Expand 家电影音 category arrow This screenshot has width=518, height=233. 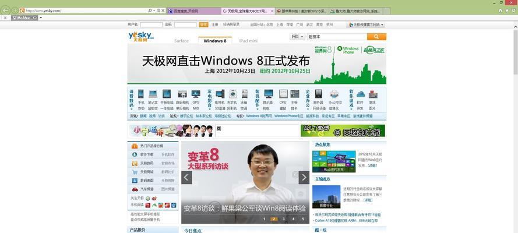click(209, 109)
